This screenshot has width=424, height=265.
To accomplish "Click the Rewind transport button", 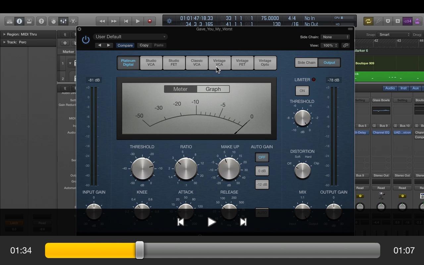I will [x=102, y=21].
